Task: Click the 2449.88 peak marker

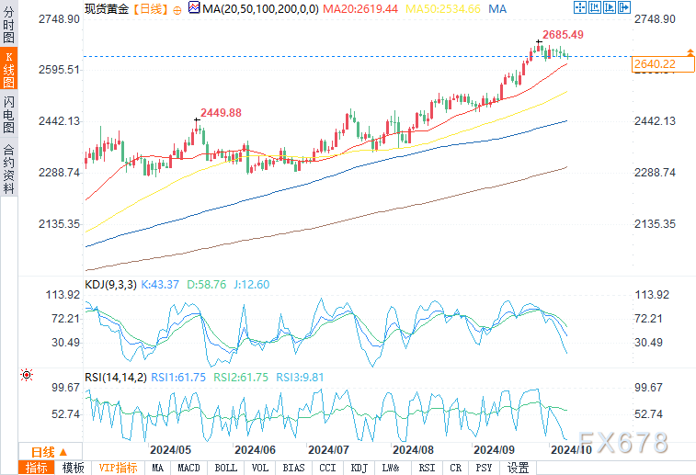Action: point(221,112)
